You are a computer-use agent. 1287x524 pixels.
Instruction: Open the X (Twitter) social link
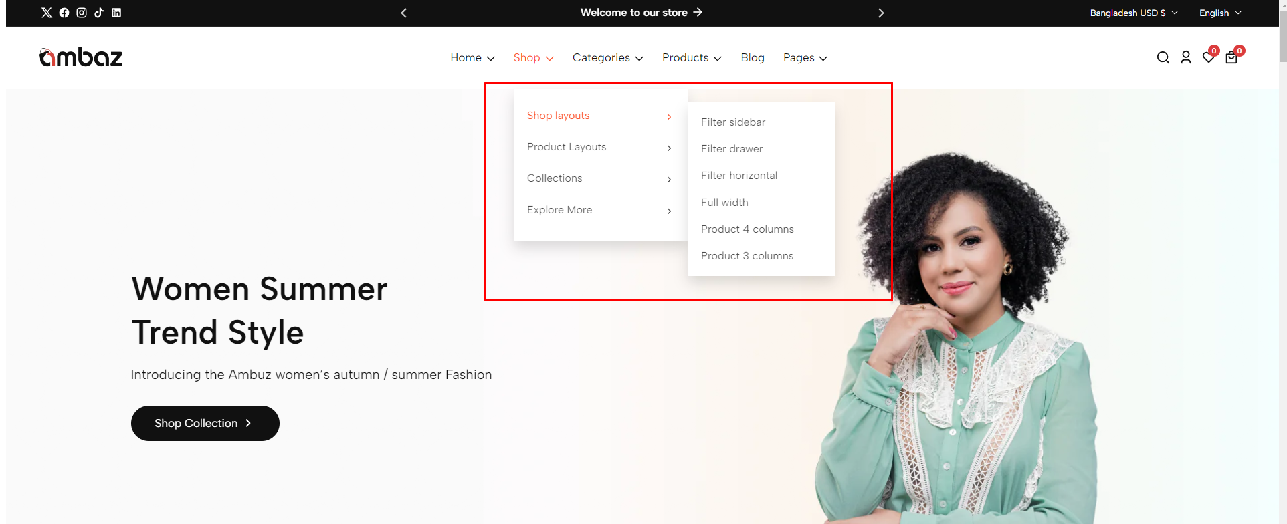47,13
